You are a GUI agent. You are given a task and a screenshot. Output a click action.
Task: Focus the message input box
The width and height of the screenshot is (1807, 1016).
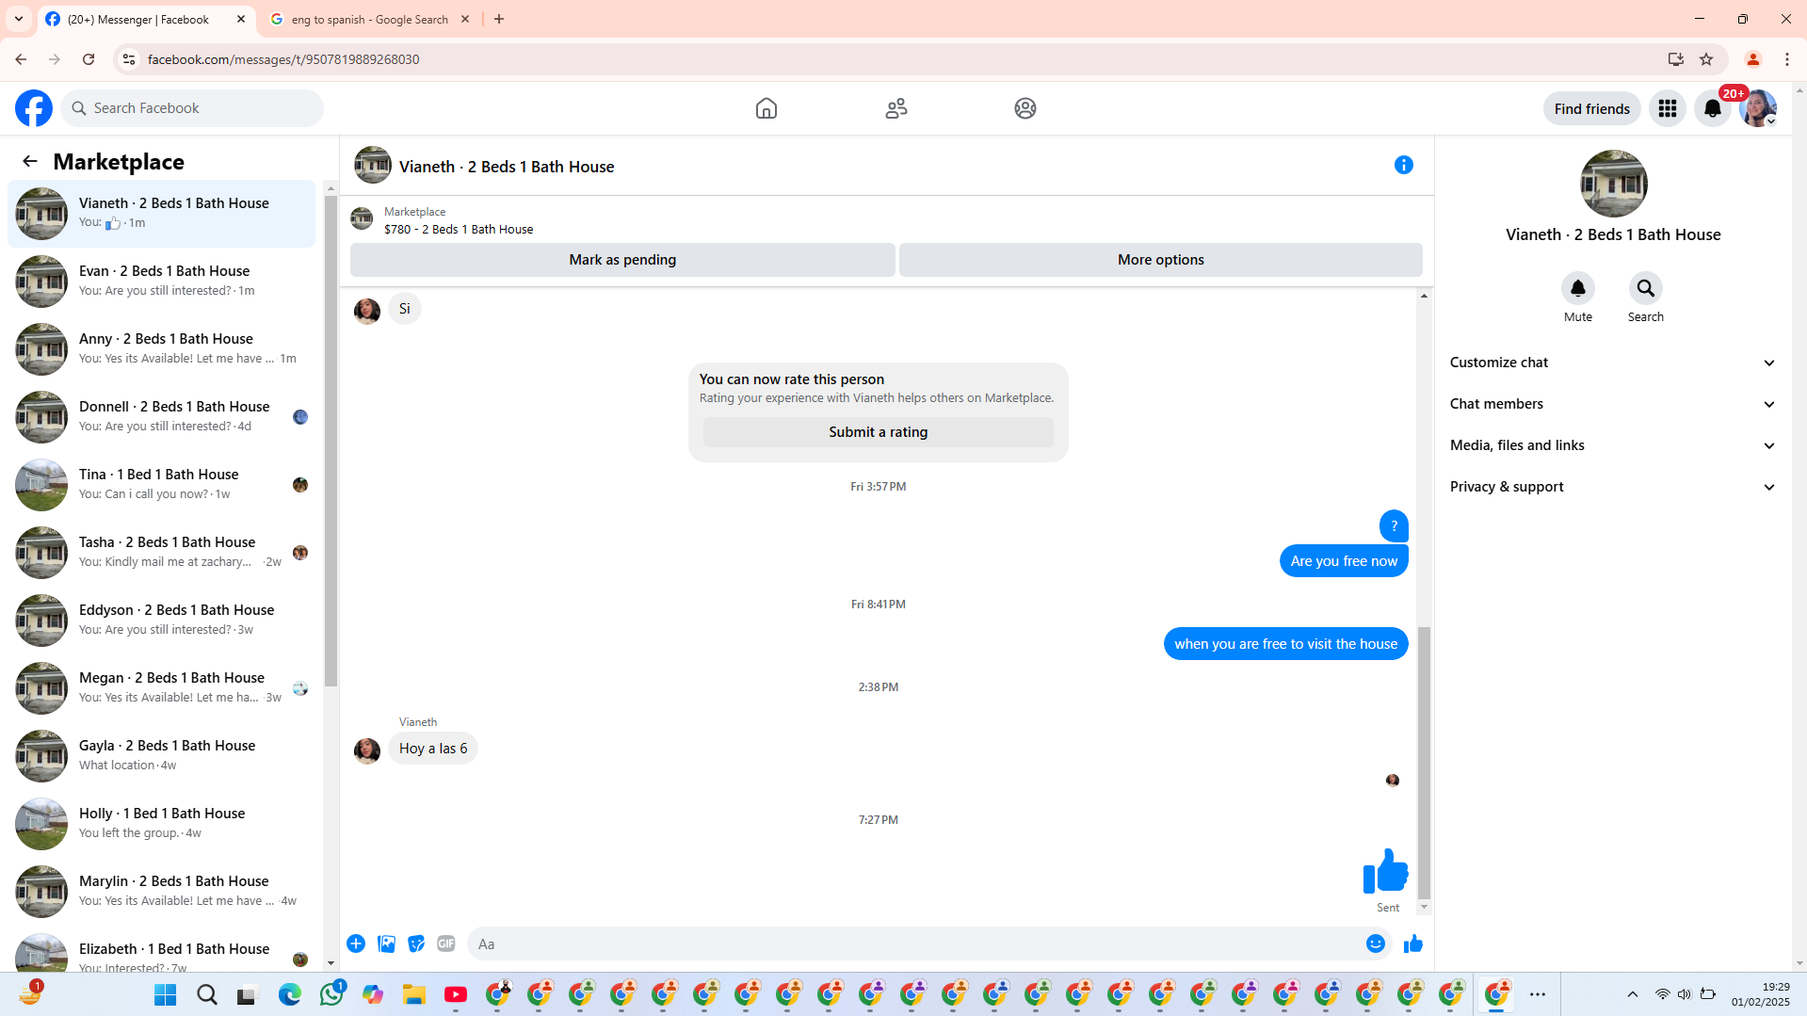pos(913,943)
